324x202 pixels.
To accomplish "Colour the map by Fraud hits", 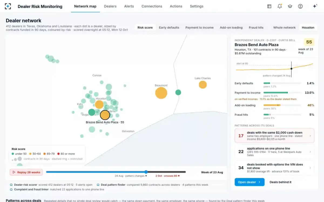I will pos(256,27).
